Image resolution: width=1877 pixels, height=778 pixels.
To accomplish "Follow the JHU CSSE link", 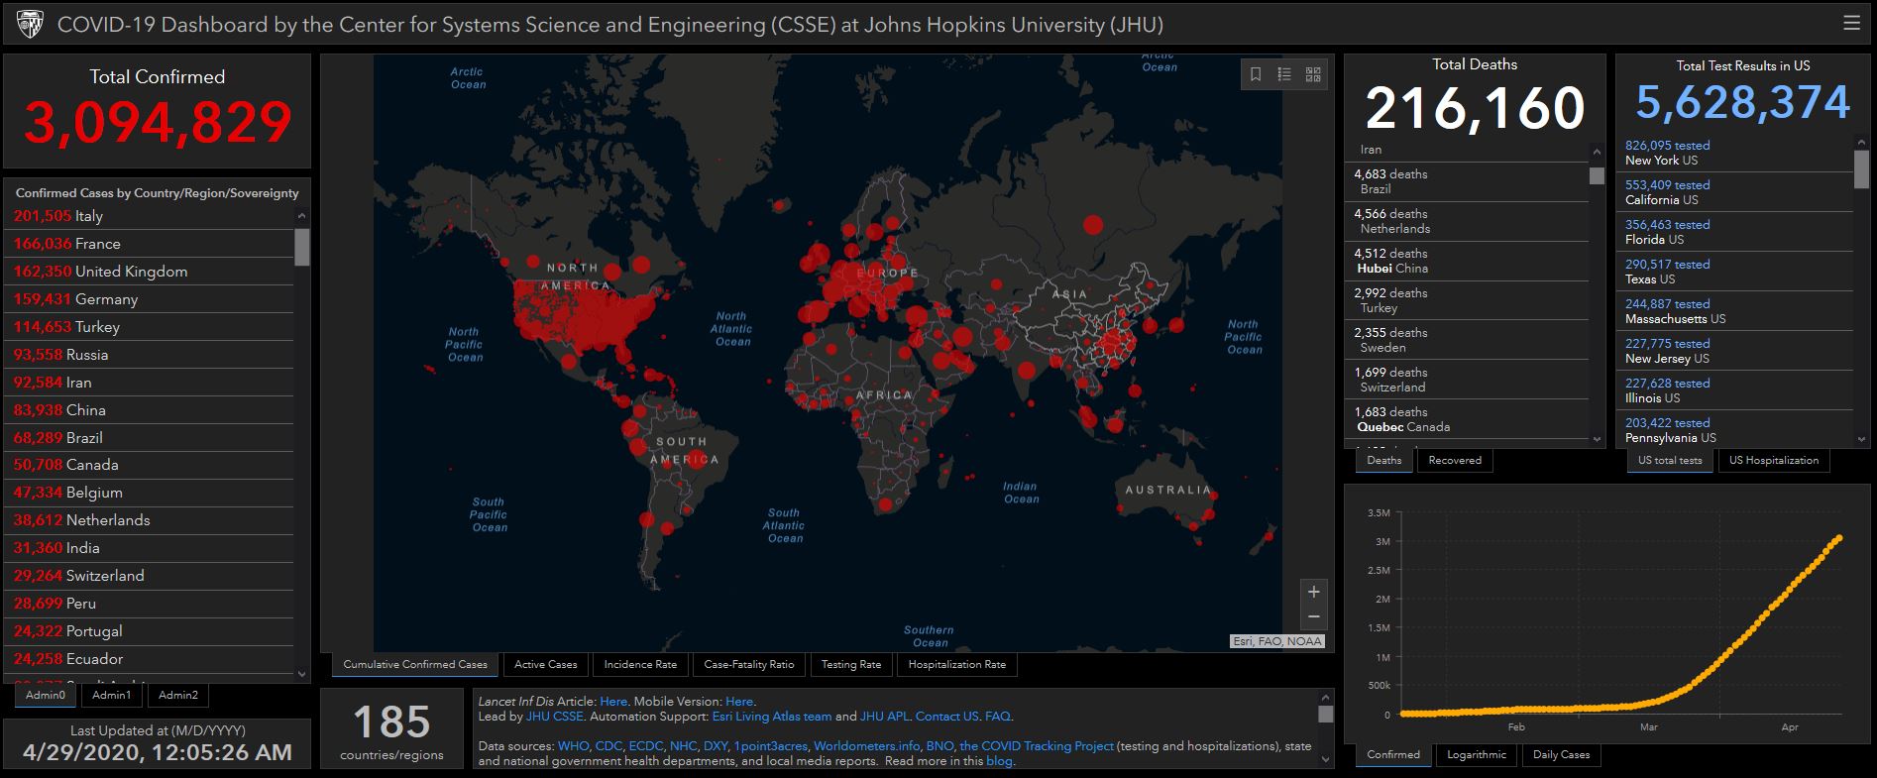I will [x=555, y=717].
